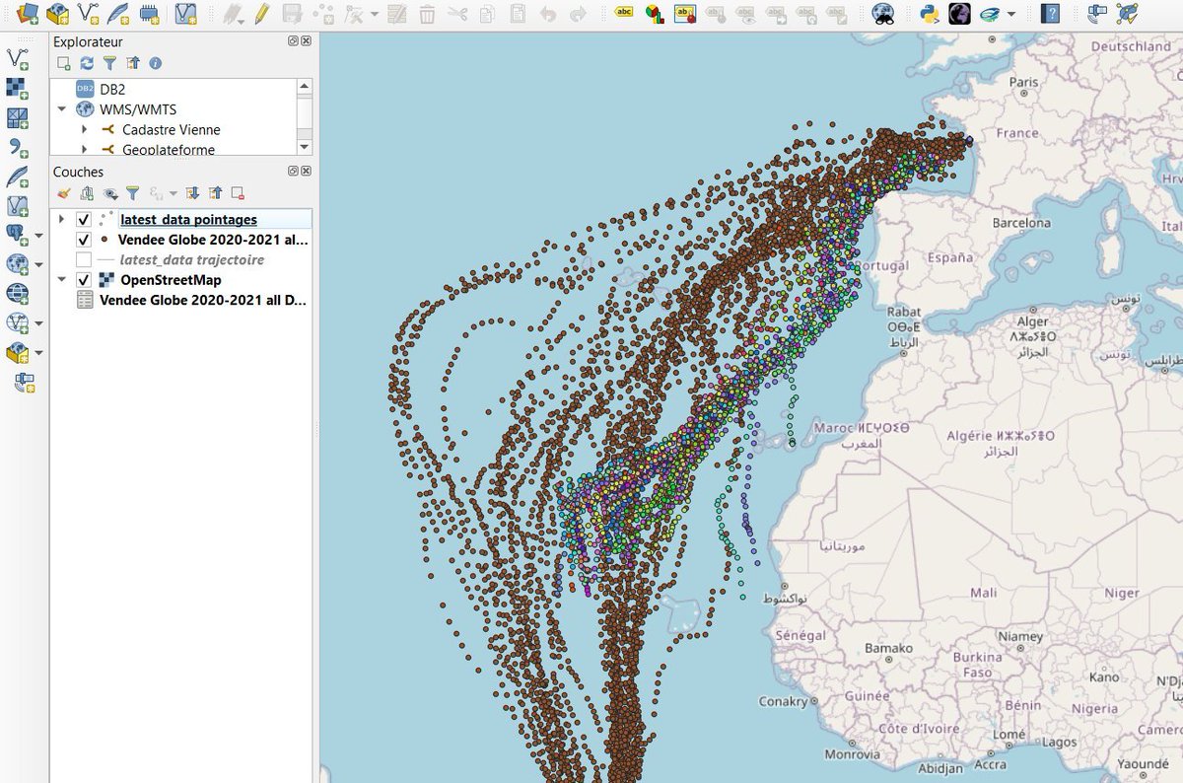Select DB2 in Explorateur tree
Image resolution: width=1183 pixels, height=783 pixels.
click(x=112, y=89)
